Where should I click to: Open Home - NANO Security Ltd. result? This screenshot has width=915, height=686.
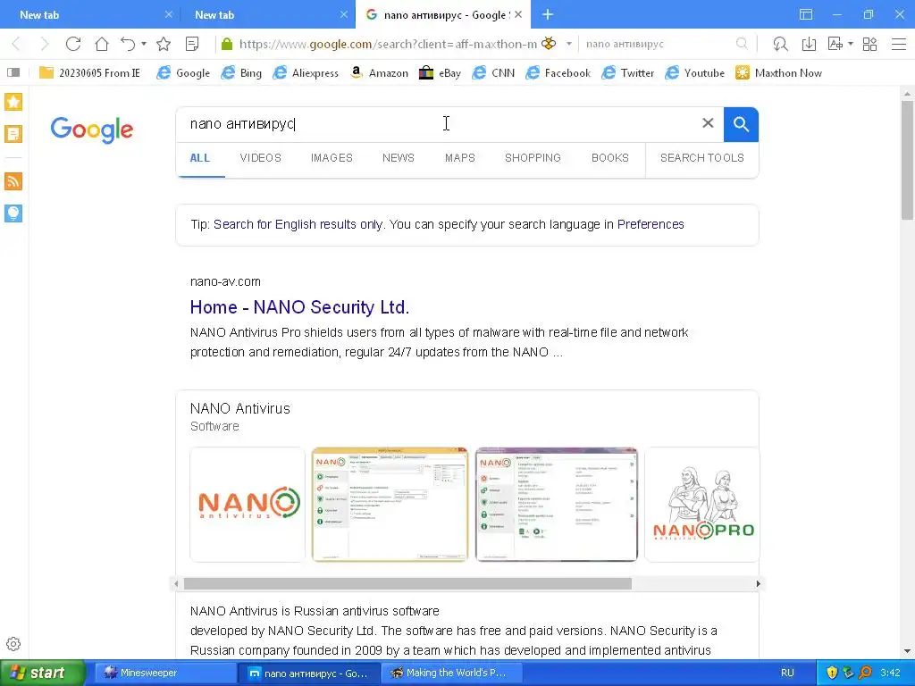pyautogui.click(x=299, y=307)
